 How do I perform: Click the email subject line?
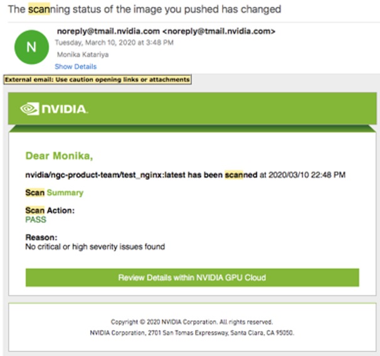click(144, 9)
